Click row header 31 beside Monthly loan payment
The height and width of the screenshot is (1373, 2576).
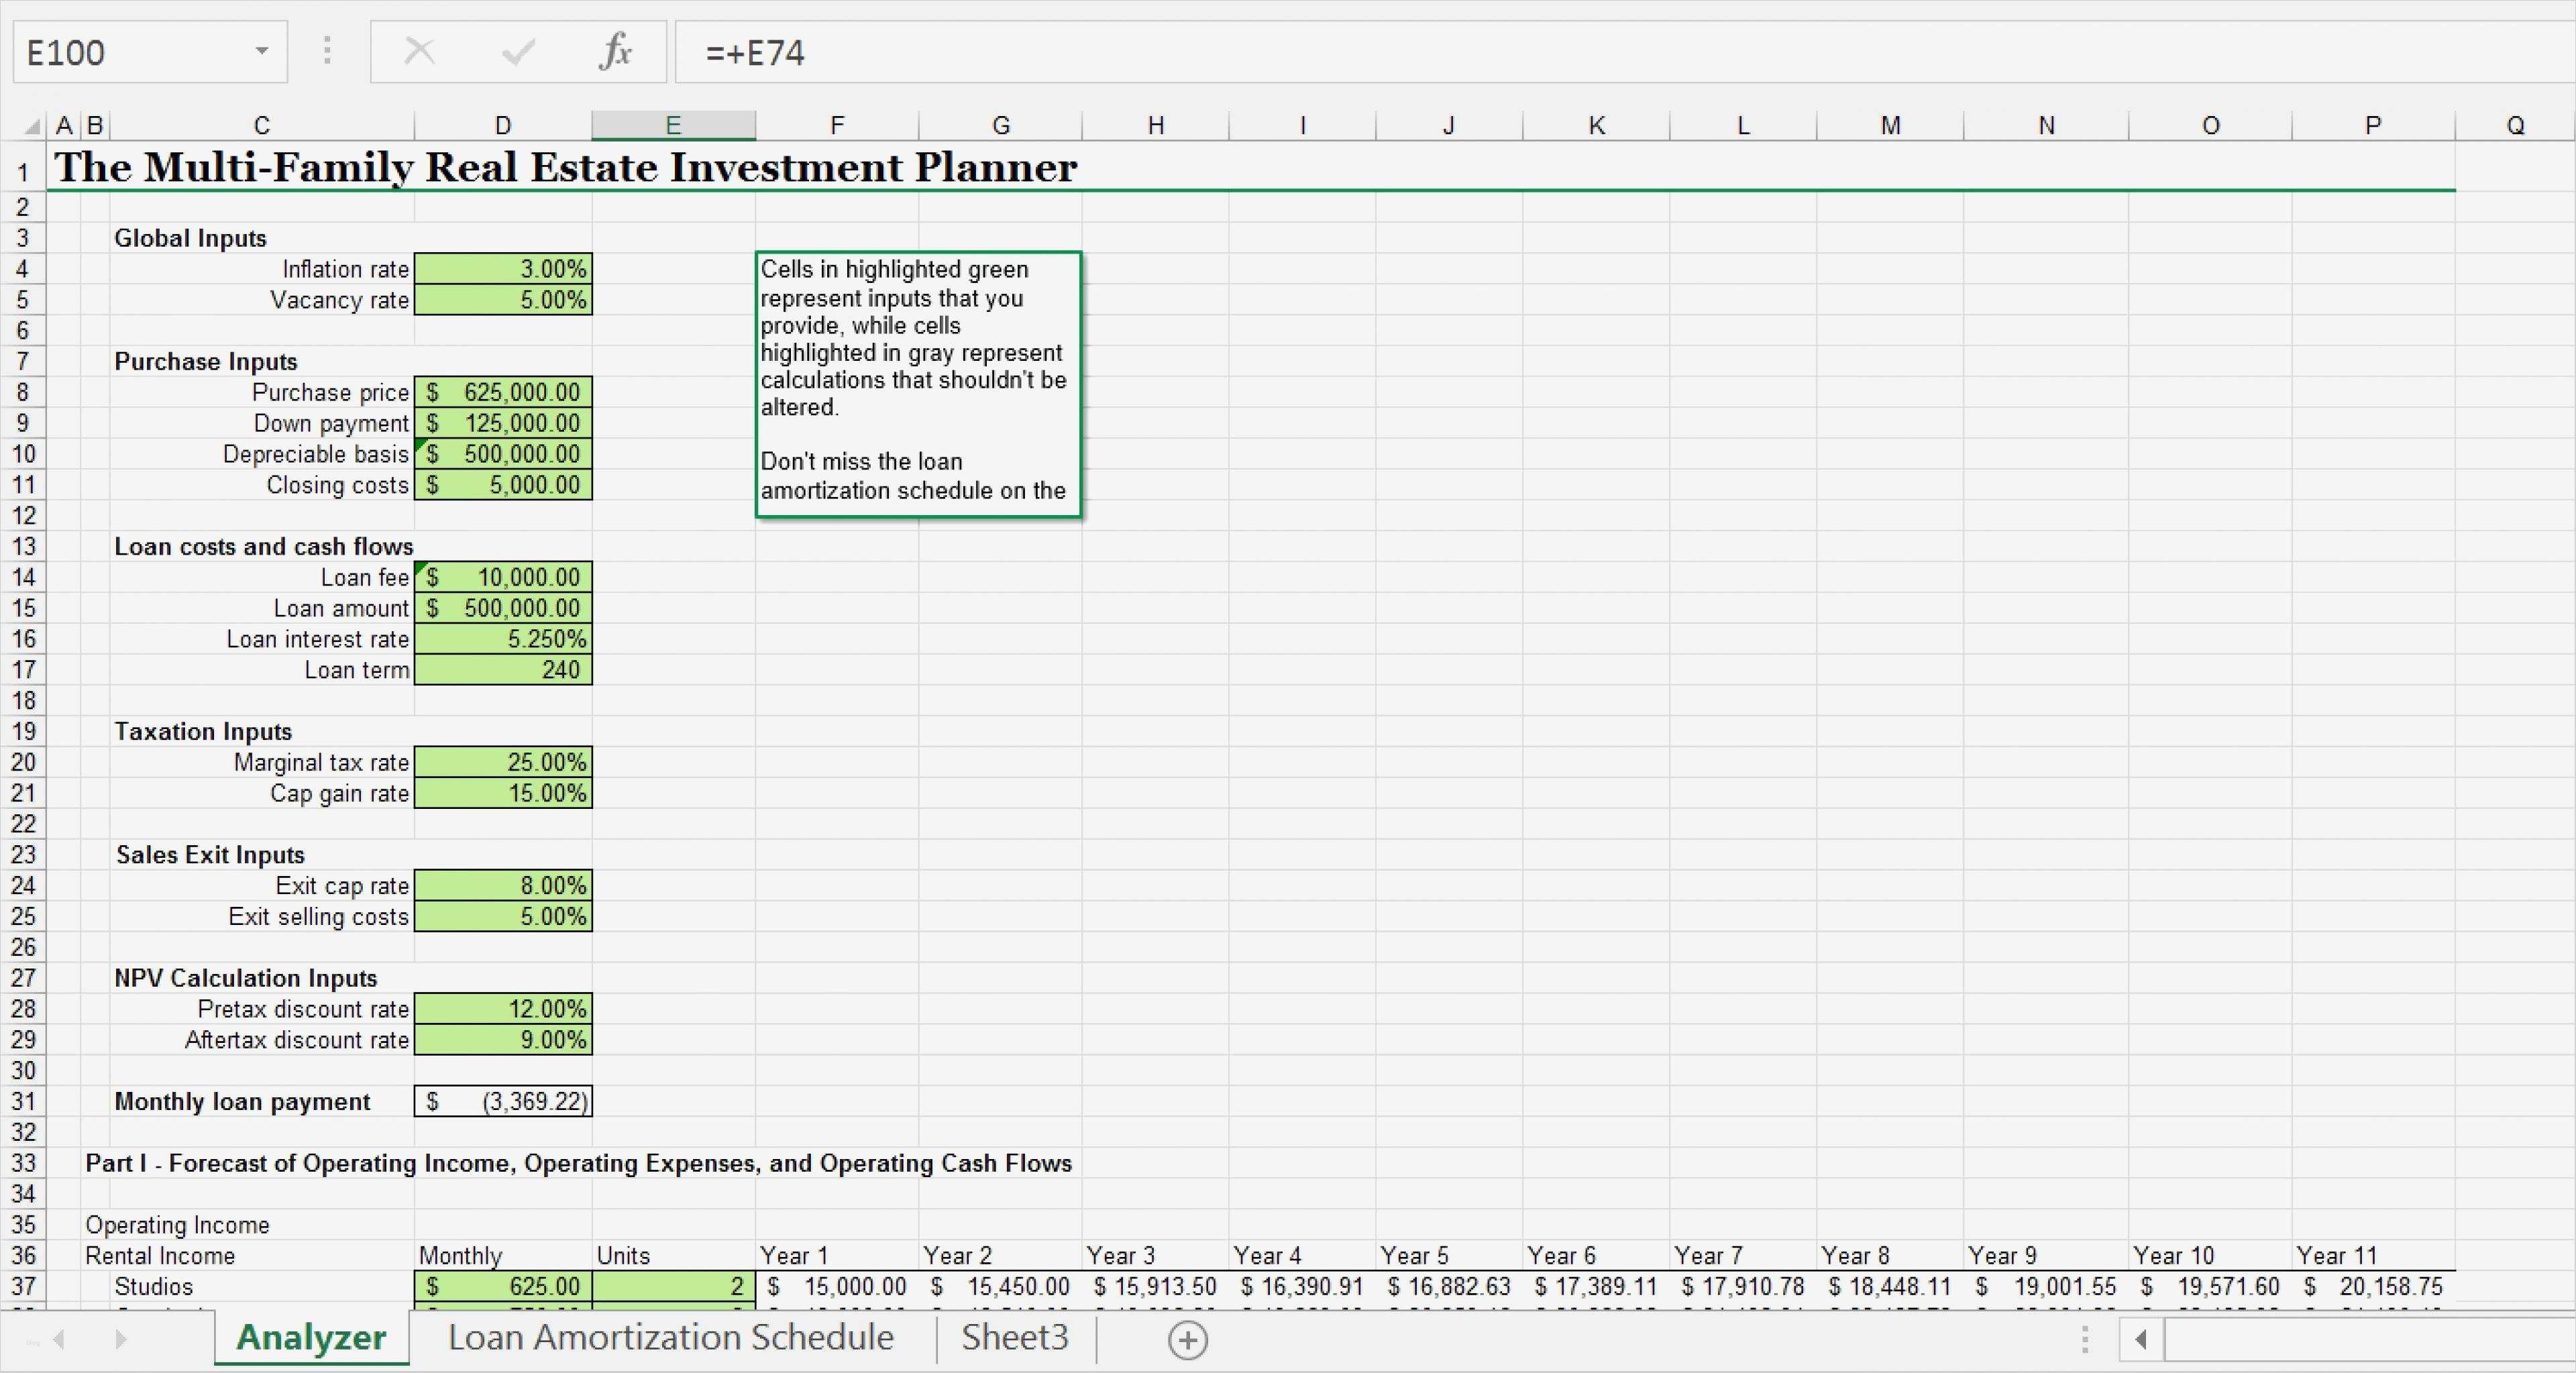click(23, 1101)
